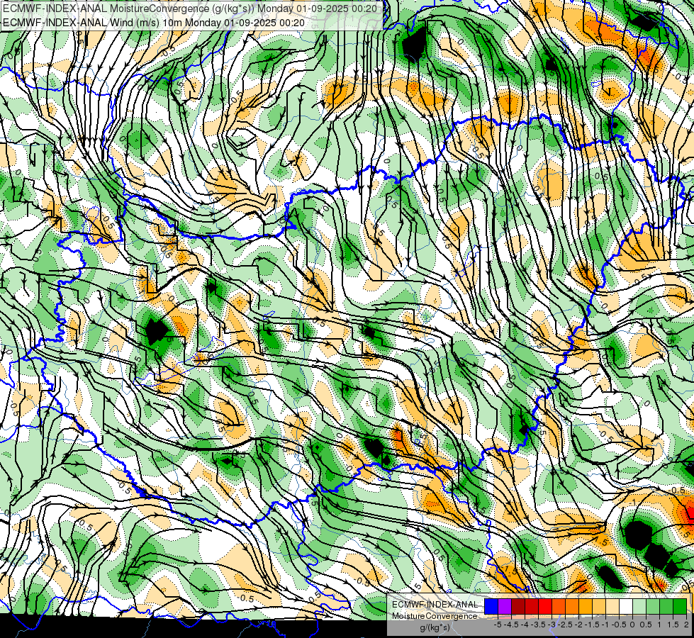Viewport: 694px width, 638px height.
Task: Click 'MoistureConvergence' label inside the legend box
Action: click(x=435, y=616)
